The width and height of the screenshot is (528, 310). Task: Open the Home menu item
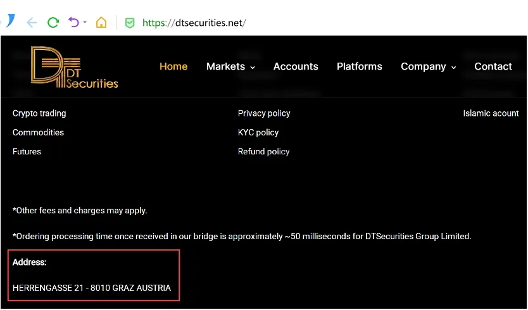click(x=173, y=66)
